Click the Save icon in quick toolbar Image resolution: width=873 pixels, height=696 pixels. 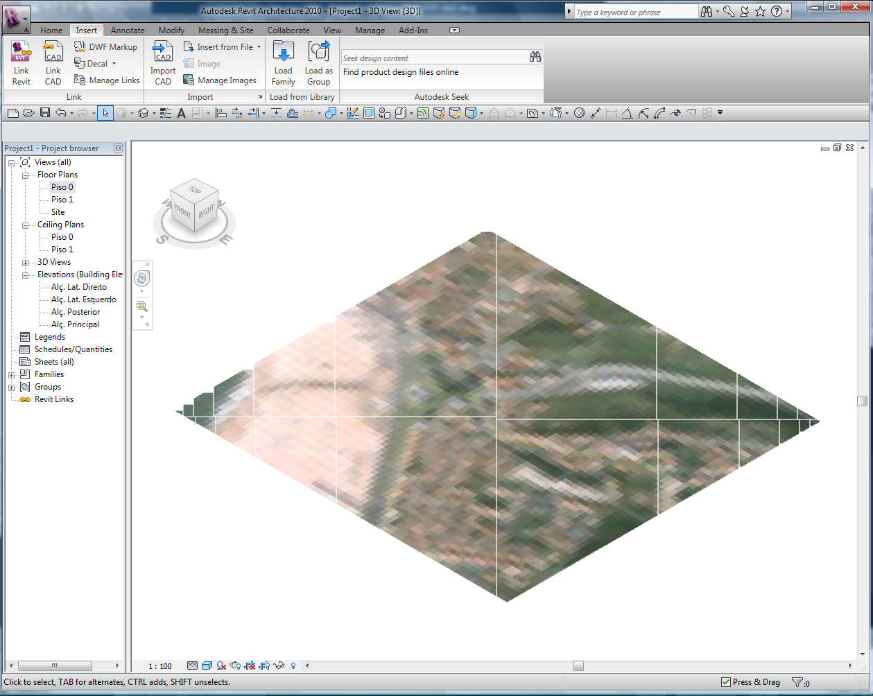pyautogui.click(x=45, y=113)
